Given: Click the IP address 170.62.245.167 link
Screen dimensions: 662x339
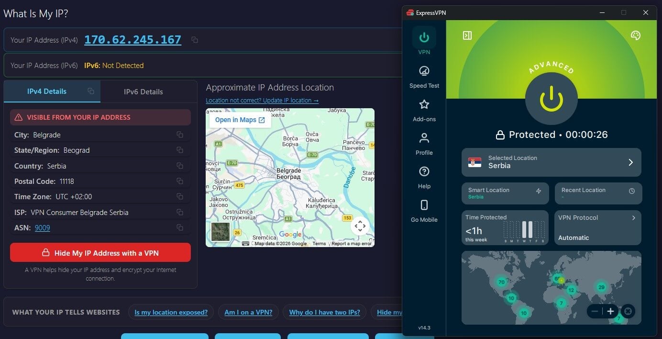Looking at the screenshot, I should [132, 40].
